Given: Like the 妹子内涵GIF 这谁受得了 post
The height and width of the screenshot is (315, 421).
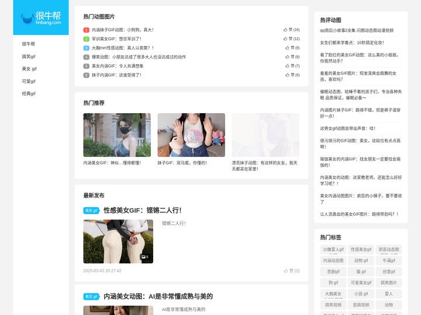Looking at the screenshot, I should pos(292,75).
